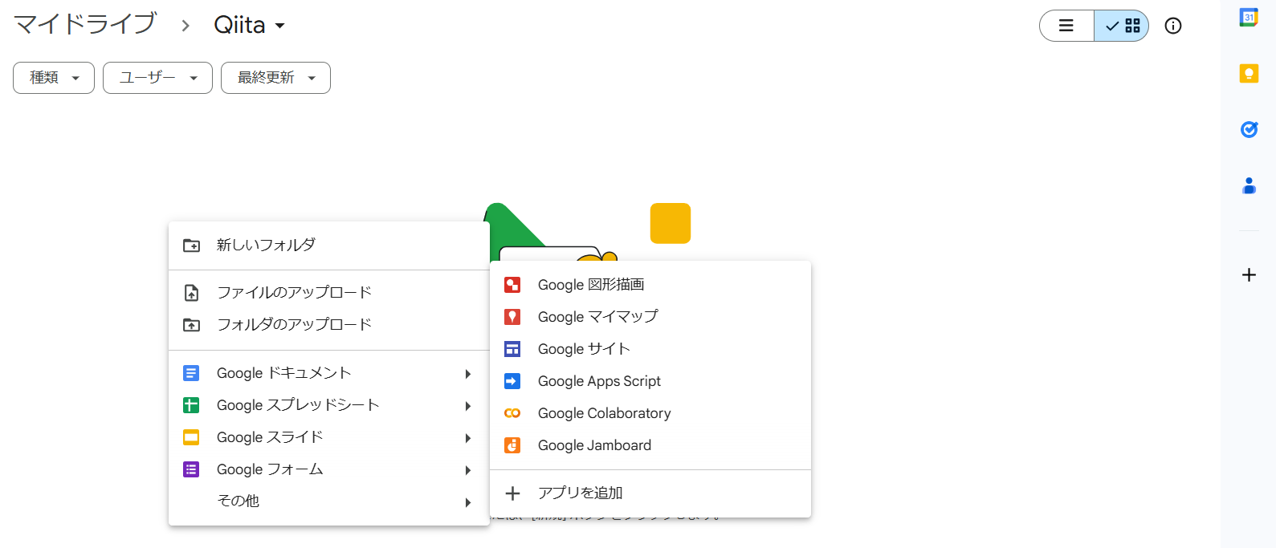Choose フォルダのアップロード from the menu
The height and width of the screenshot is (548, 1276).
(x=329, y=325)
